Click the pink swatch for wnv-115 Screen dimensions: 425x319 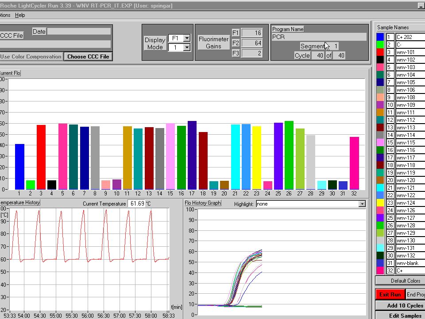pyautogui.click(x=380, y=142)
